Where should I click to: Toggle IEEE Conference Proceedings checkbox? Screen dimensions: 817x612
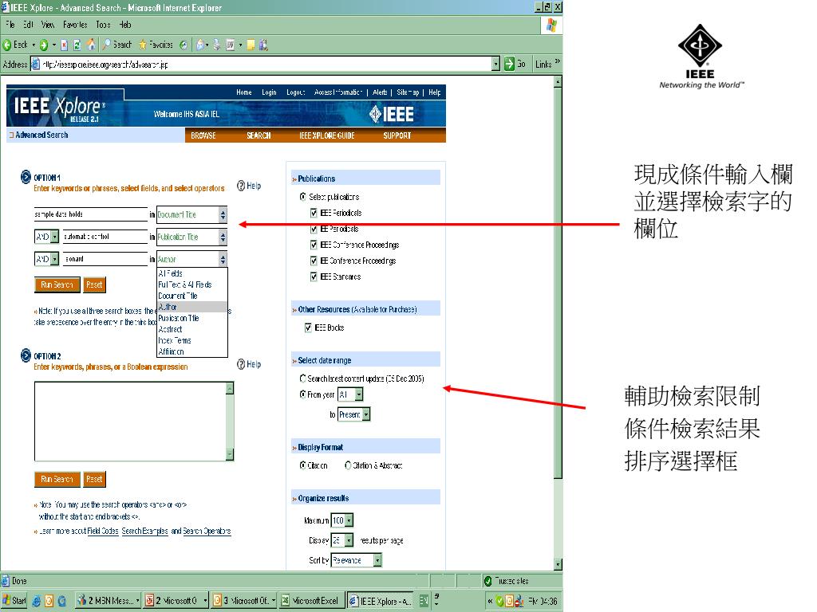314,245
